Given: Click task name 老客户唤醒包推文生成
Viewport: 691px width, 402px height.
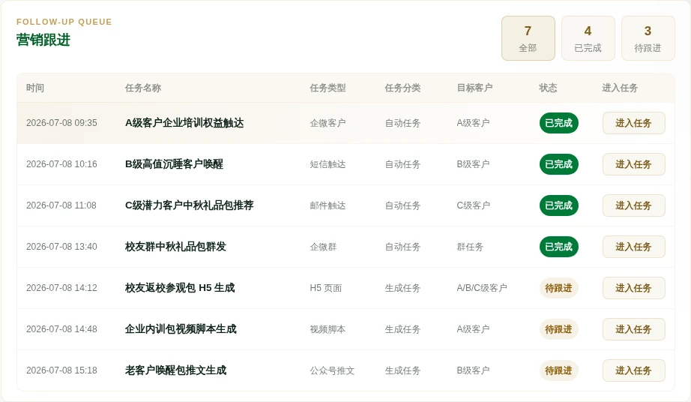Looking at the screenshot, I should (x=175, y=370).
